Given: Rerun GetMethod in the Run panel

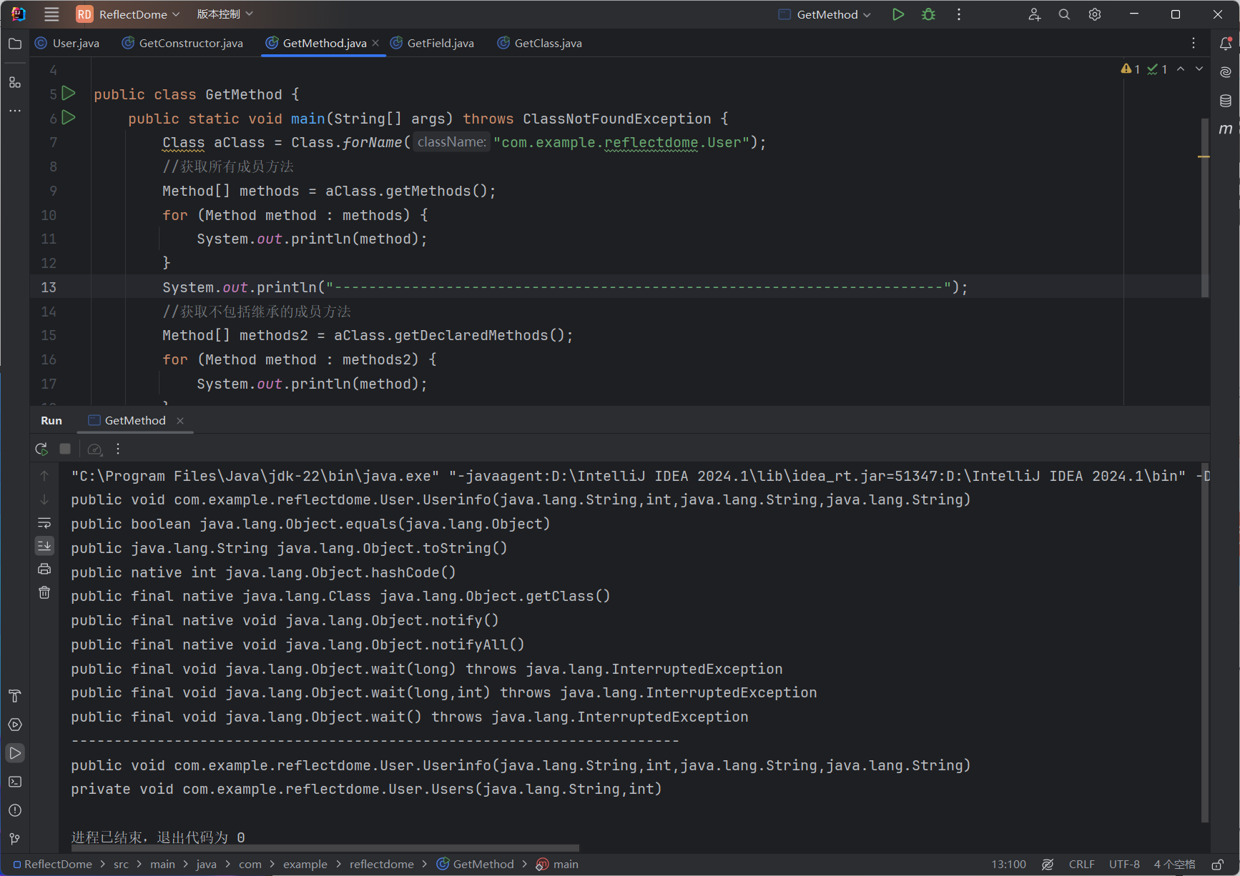Looking at the screenshot, I should (x=41, y=449).
